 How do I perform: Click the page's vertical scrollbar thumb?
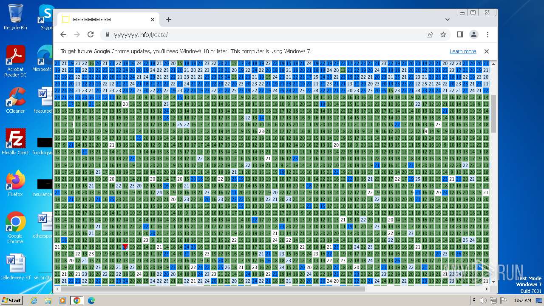493,113
